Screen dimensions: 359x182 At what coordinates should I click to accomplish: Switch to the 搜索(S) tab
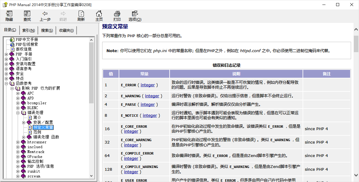47,30
